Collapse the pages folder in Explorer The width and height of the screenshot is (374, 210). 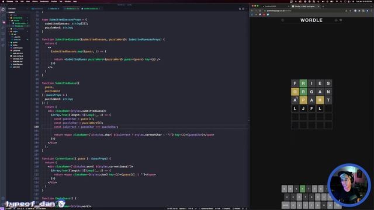(x=15, y=32)
